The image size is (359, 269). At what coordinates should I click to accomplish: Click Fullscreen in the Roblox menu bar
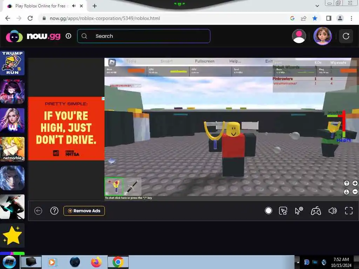205,61
